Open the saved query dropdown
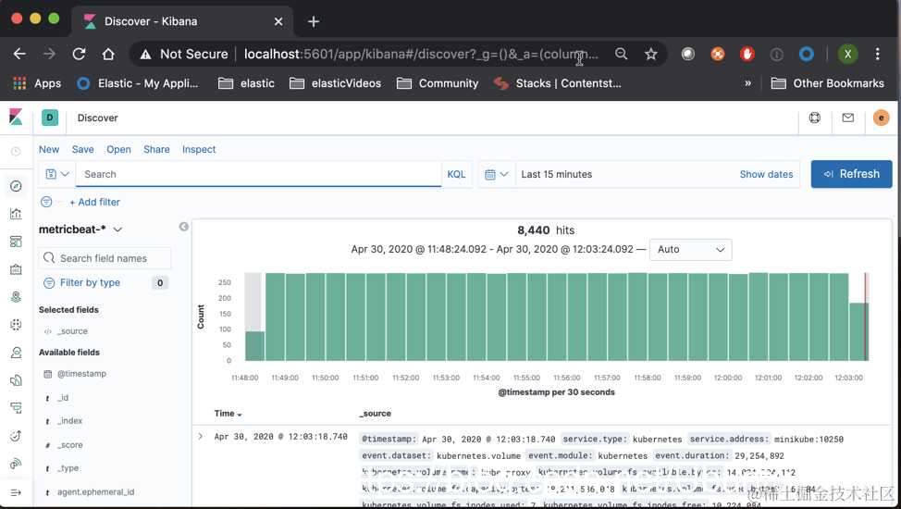Screen dimensions: 901x509 56,174
